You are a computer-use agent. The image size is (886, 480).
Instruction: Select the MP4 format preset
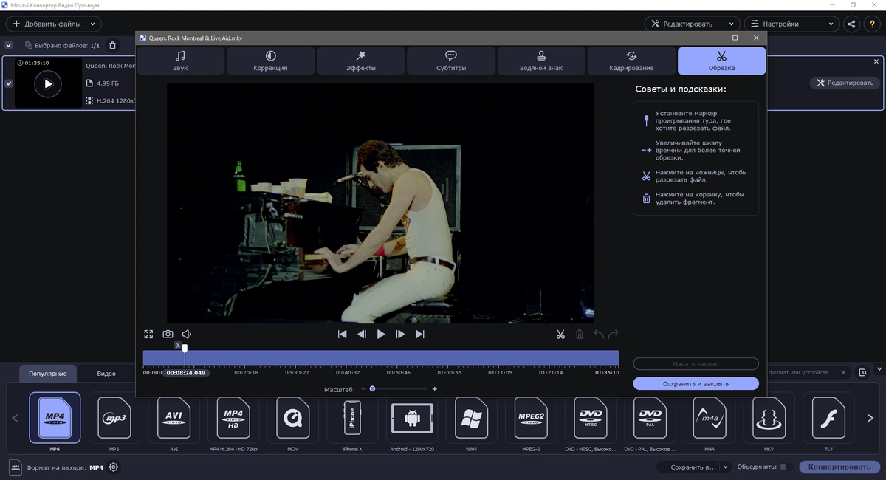[x=55, y=417]
